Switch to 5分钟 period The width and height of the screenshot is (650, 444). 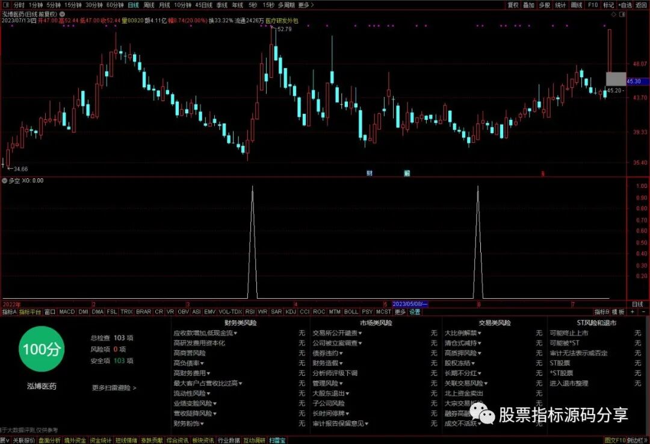[x=54, y=5]
